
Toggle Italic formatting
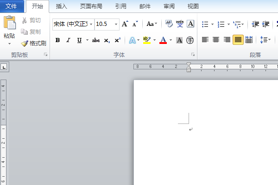pyautogui.click(x=68, y=40)
